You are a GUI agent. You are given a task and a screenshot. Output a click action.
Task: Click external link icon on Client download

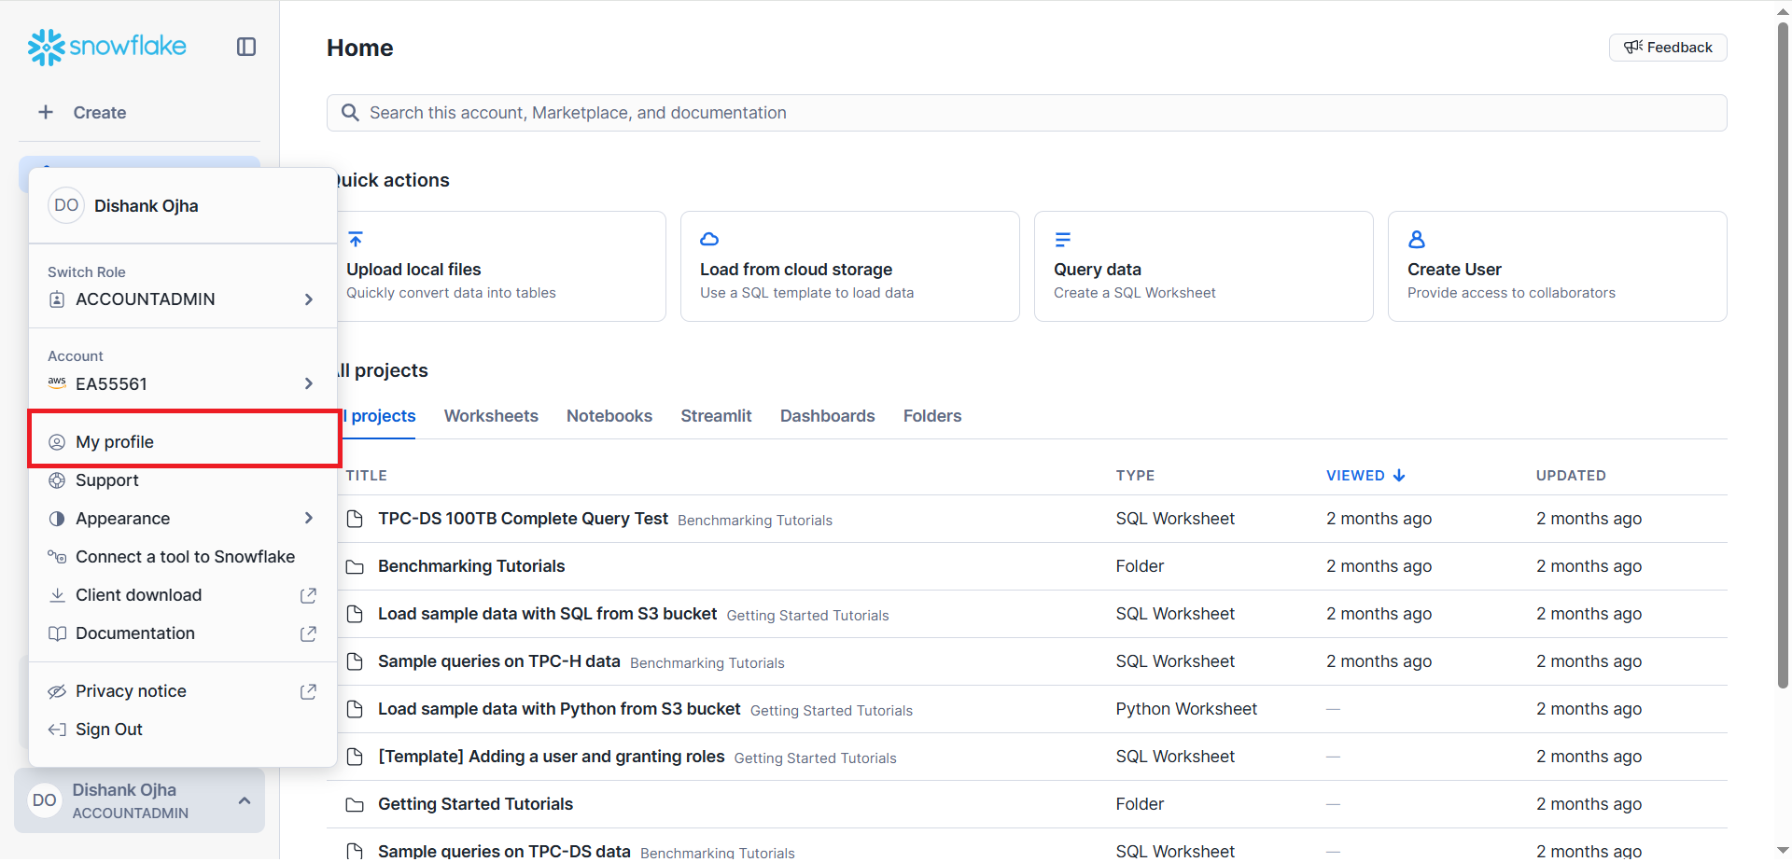point(308,595)
